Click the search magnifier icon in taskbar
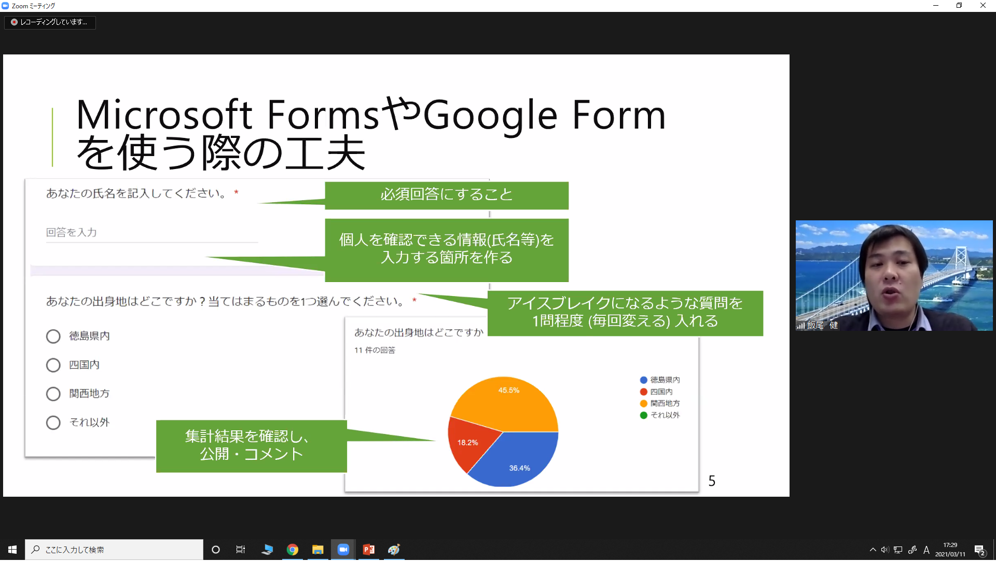Image resolution: width=996 pixels, height=561 pixels. click(35, 550)
